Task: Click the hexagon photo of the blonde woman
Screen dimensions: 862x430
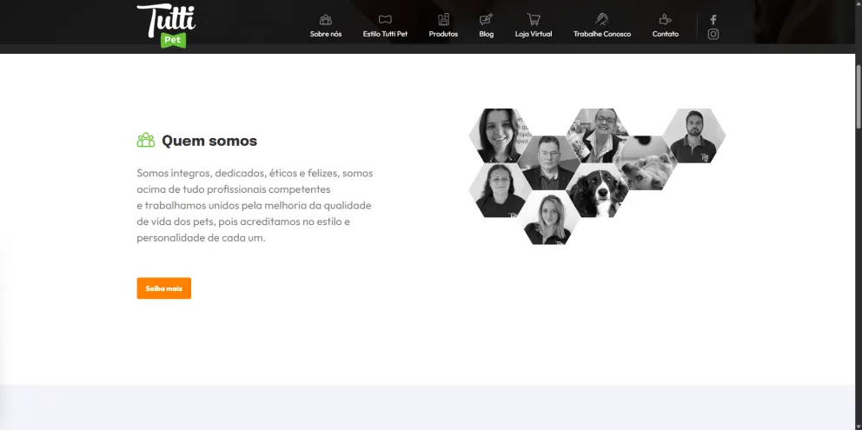Action: 548,218
